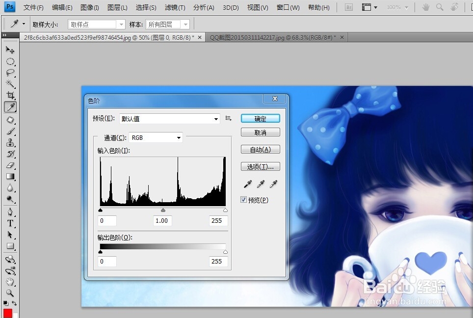Select the Zoom tool in toolbox

pos(10,293)
